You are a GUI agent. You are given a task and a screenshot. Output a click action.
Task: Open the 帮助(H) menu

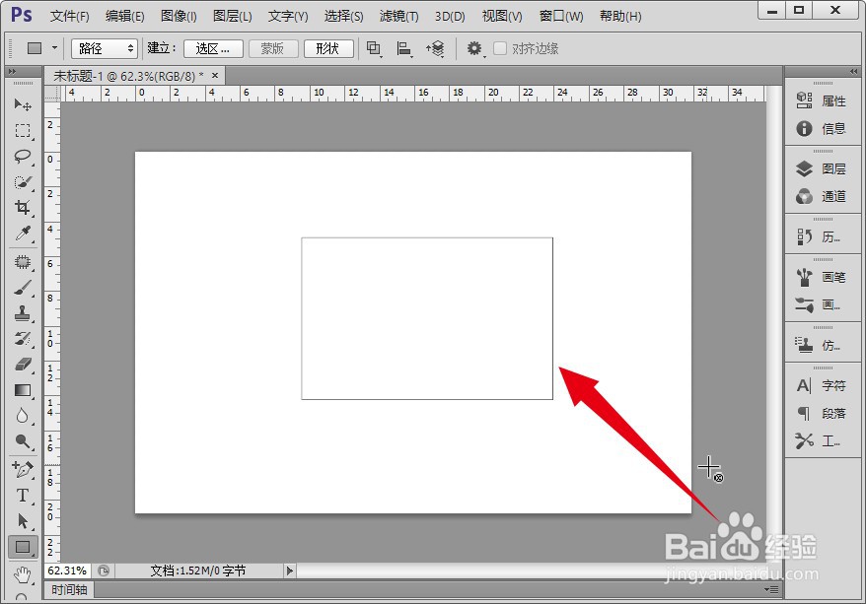pyautogui.click(x=620, y=17)
